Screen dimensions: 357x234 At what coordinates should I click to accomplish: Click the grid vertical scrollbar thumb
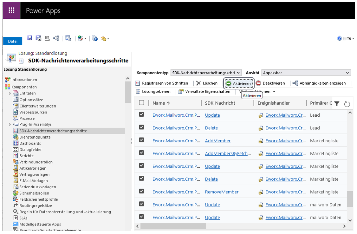point(350,199)
